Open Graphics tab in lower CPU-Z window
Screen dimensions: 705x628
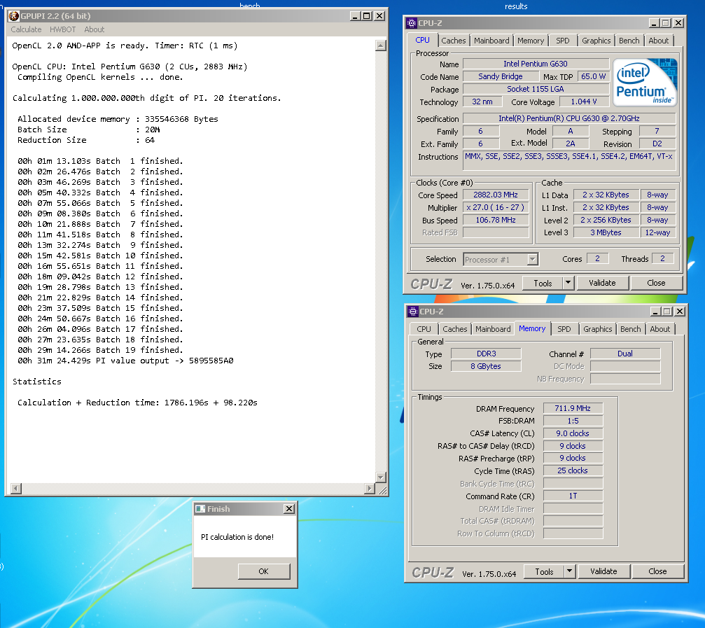coord(598,329)
